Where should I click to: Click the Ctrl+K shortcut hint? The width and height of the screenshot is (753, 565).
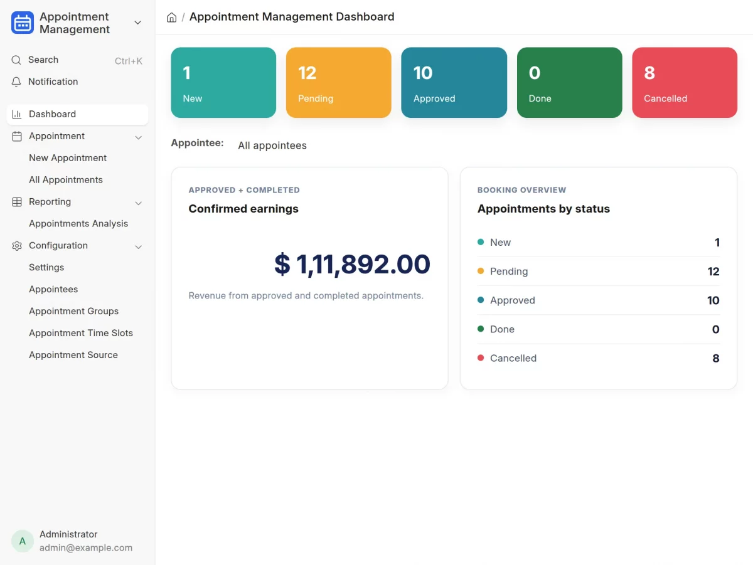click(129, 61)
